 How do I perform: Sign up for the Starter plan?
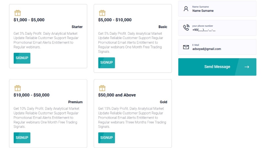coord(22,58)
